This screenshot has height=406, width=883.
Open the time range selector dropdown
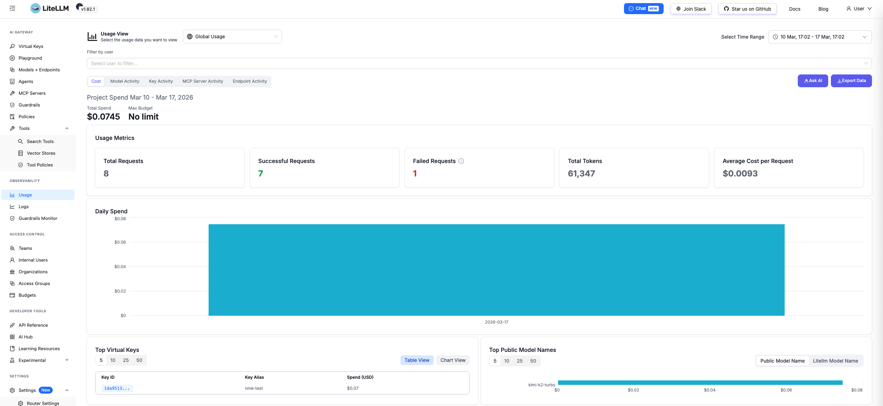point(820,37)
